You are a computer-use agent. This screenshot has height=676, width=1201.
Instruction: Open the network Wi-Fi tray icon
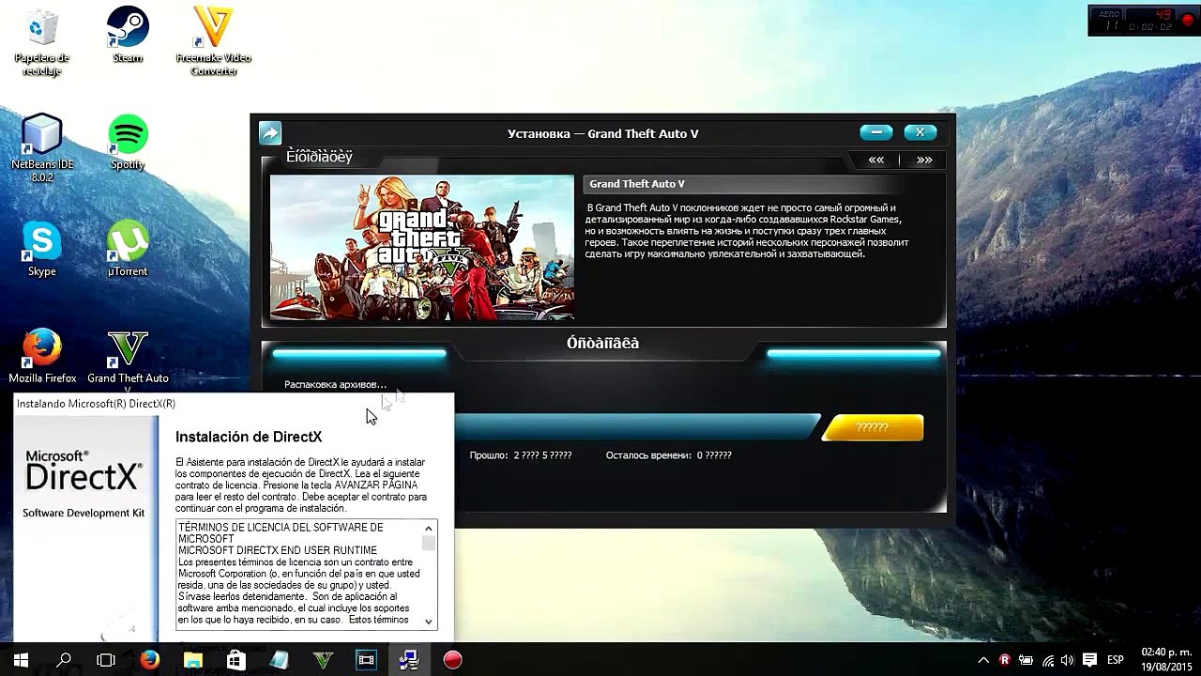click(x=1047, y=660)
